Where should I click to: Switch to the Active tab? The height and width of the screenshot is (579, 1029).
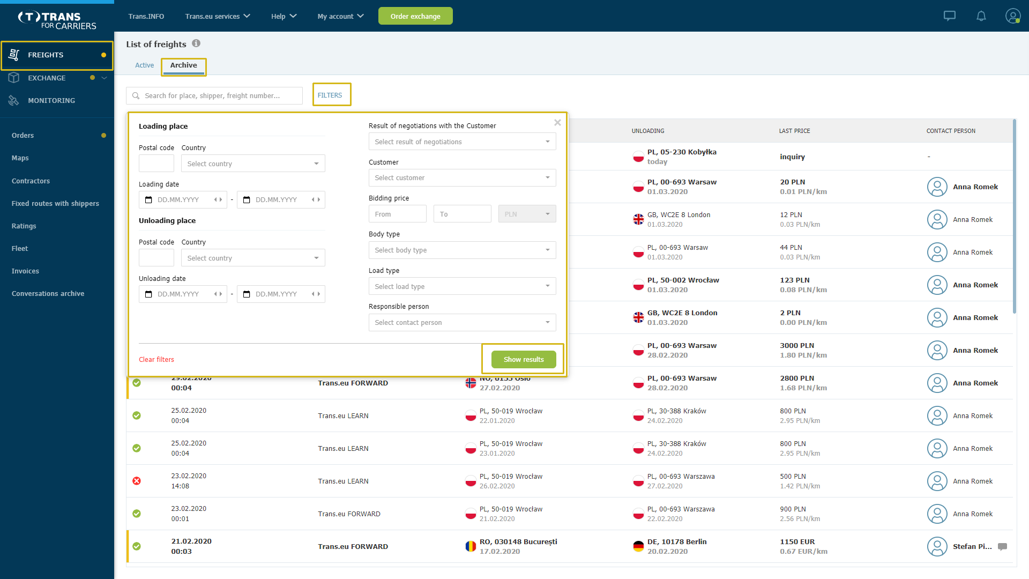tap(144, 65)
